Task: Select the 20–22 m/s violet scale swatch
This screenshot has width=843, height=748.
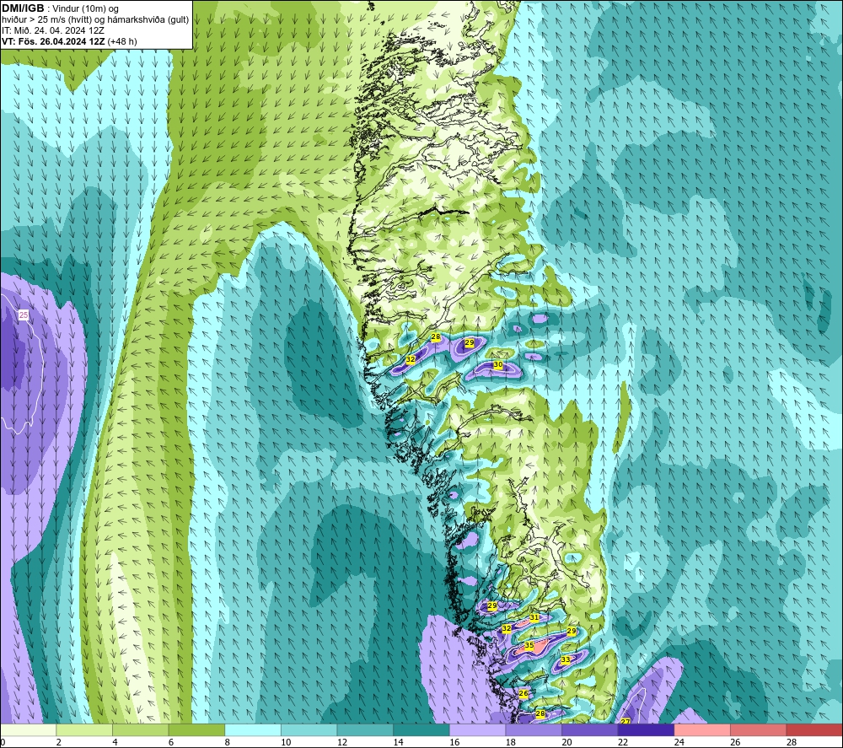Action: [x=590, y=729]
